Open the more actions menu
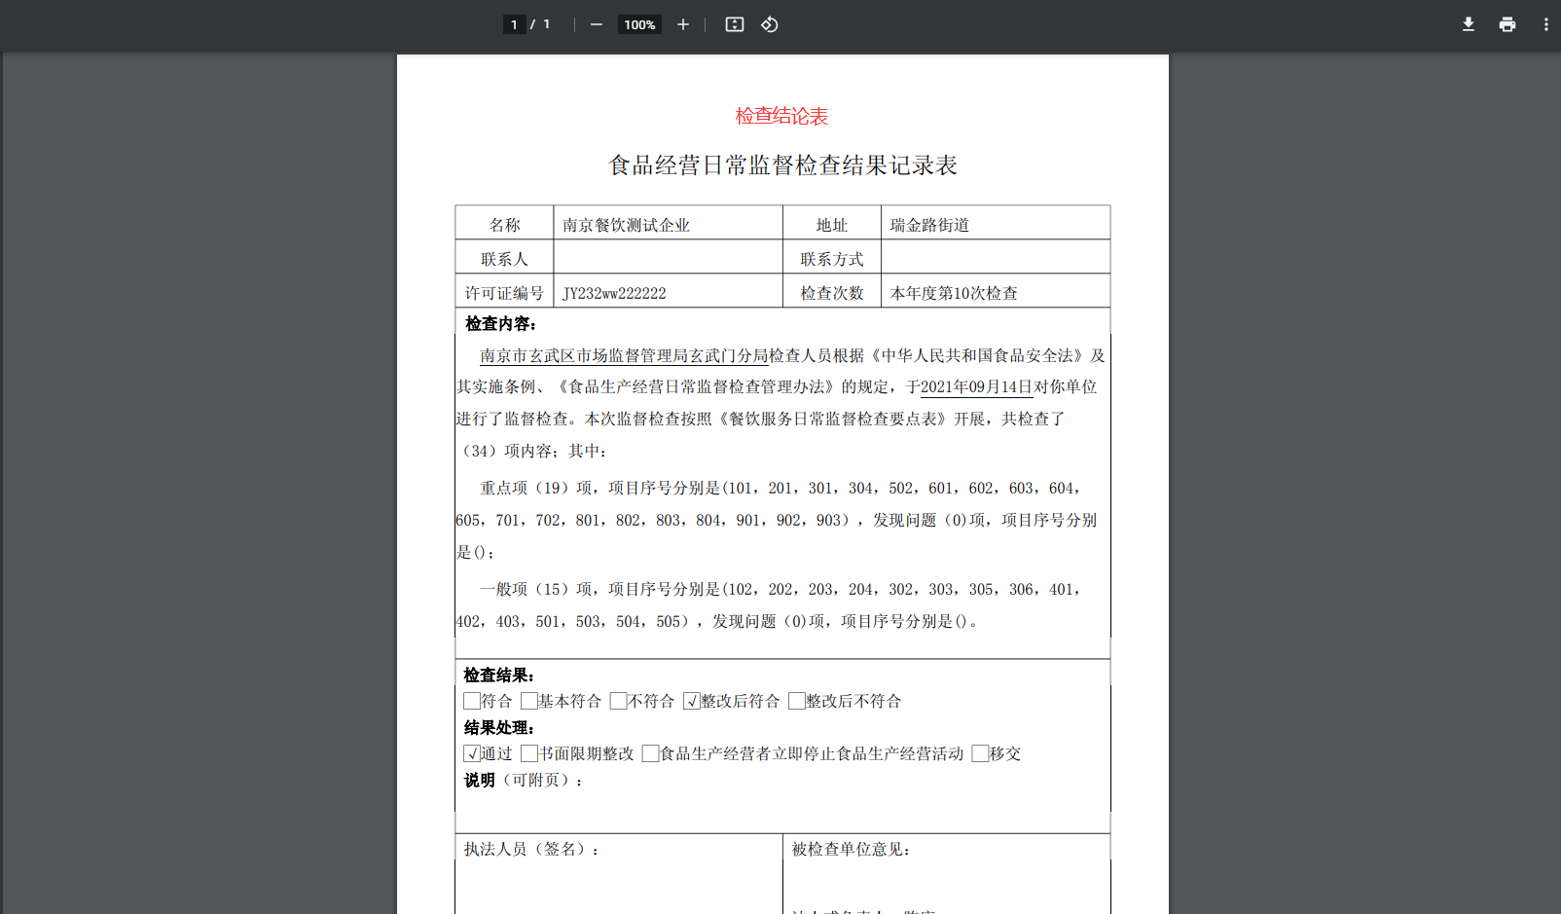The height and width of the screenshot is (914, 1561). 1545,24
